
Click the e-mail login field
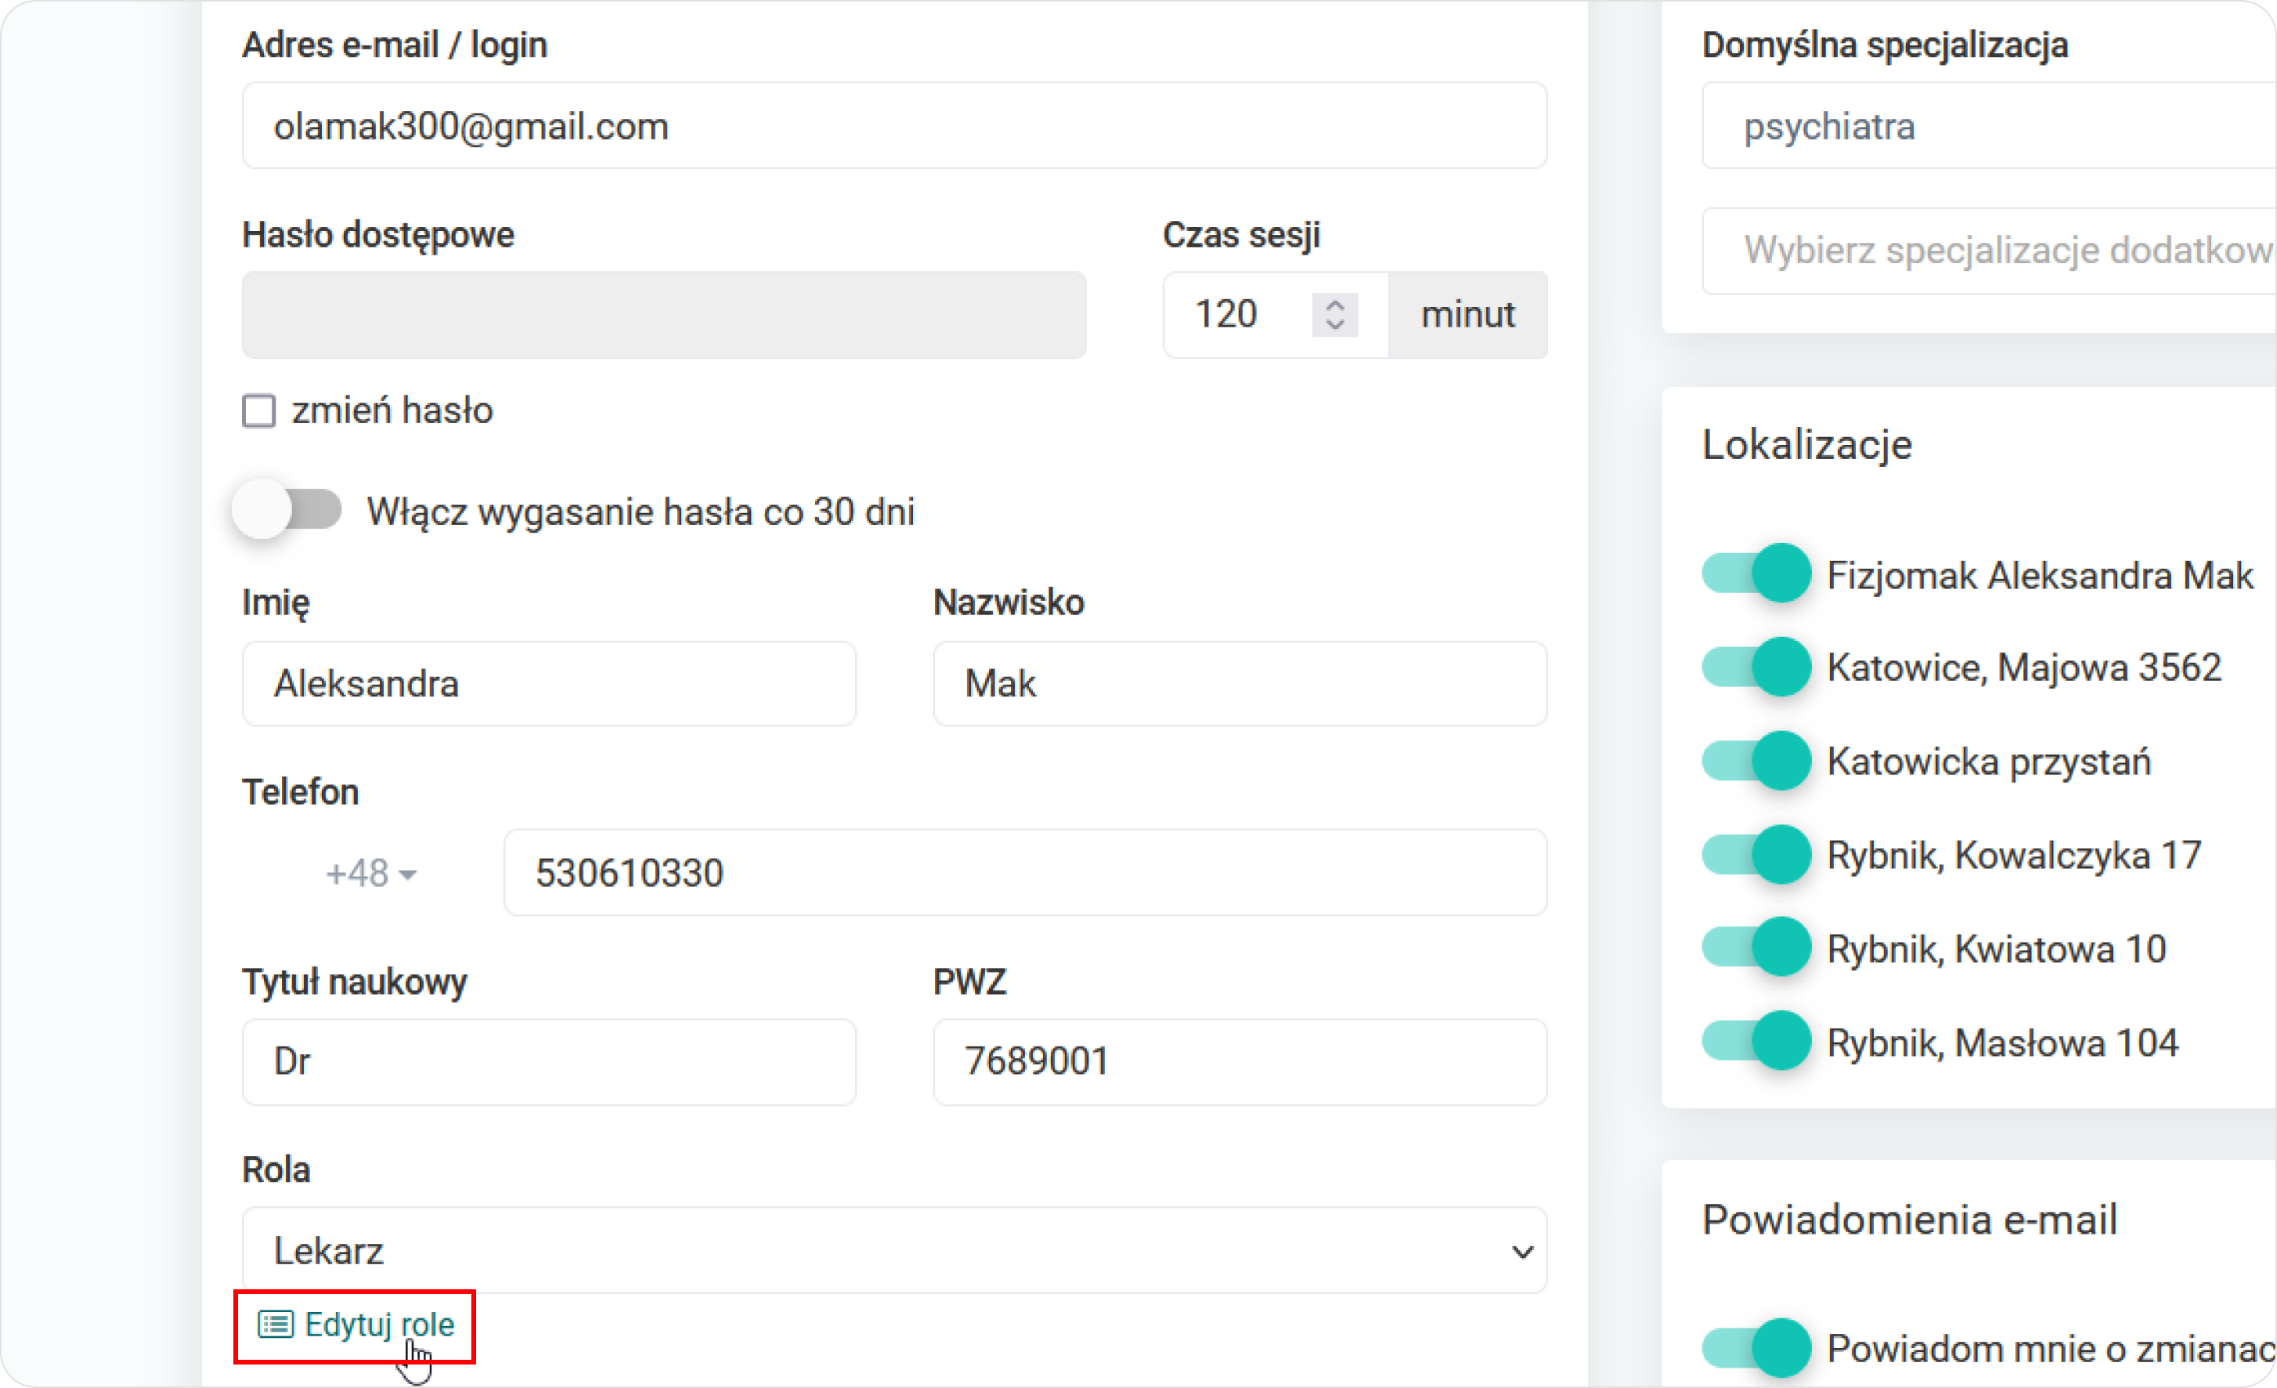click(x=894, y=126)
